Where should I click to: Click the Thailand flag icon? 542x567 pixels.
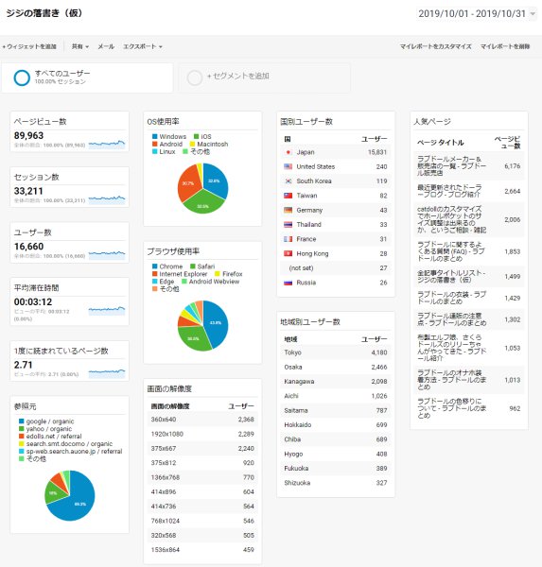click(288, 225)
